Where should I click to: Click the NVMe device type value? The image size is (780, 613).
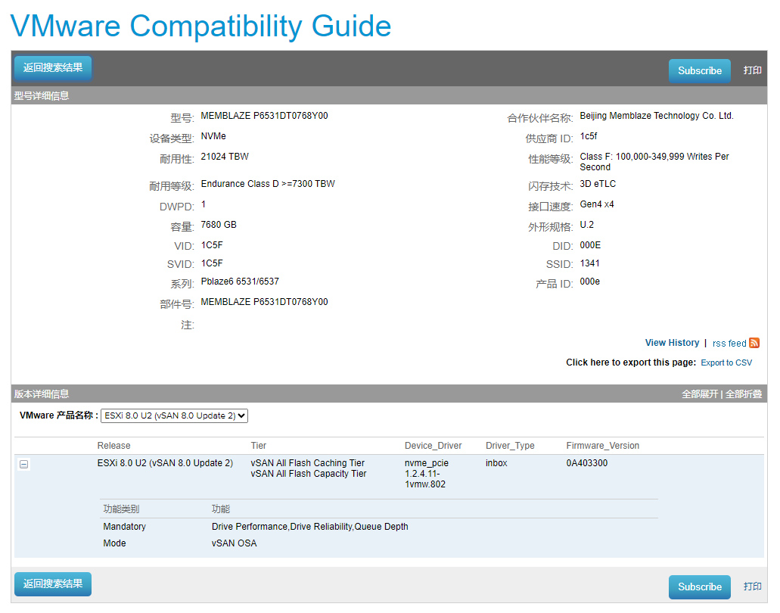tap(213, 135)
